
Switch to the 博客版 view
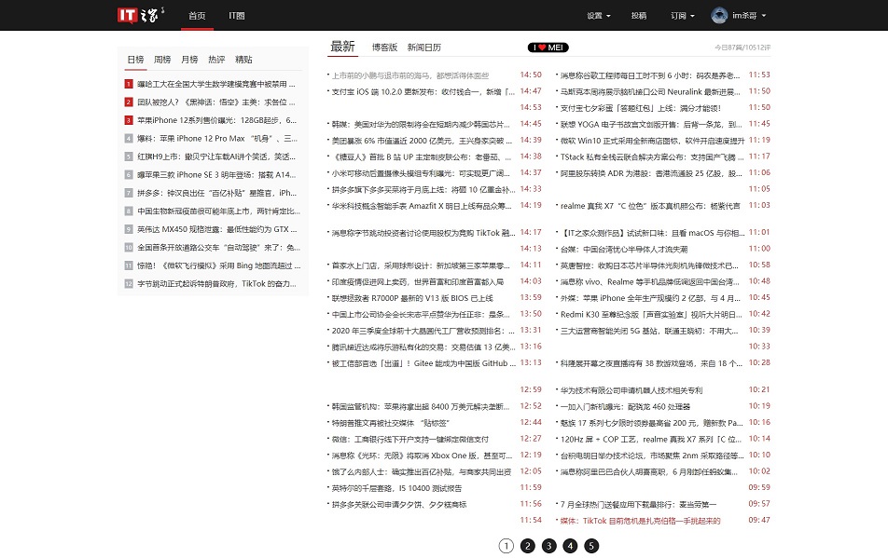coord(384,48)
